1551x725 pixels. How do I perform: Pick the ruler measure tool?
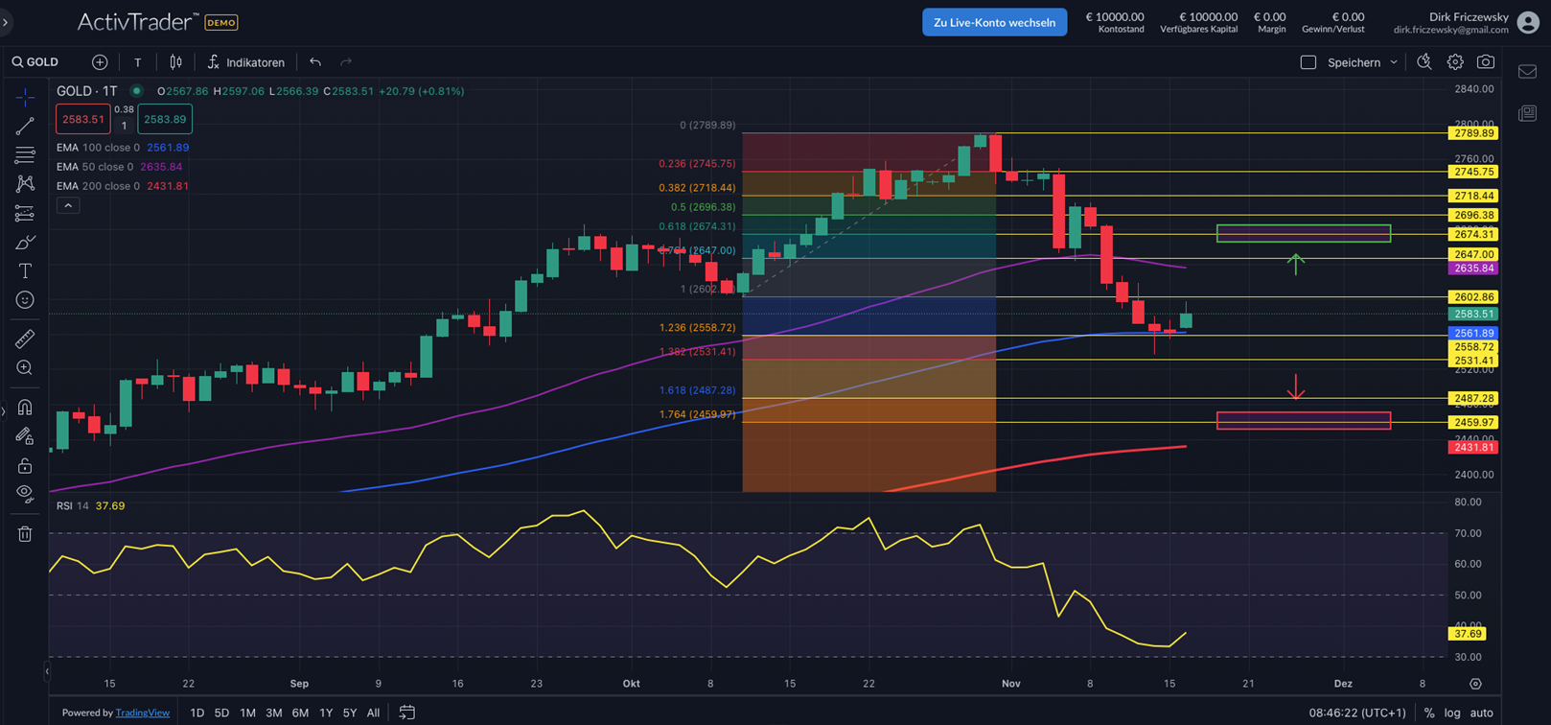pyautogui.click(x=25, y=339)
